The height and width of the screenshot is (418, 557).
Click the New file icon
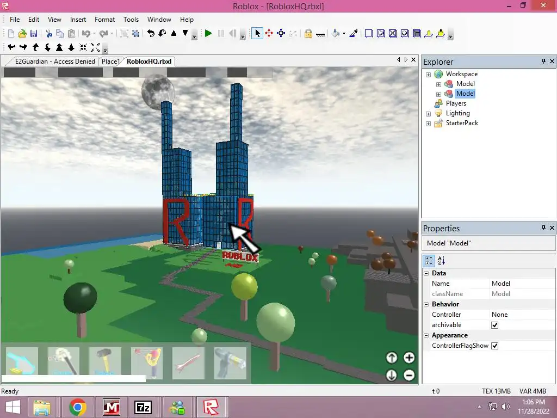(11, 33)
